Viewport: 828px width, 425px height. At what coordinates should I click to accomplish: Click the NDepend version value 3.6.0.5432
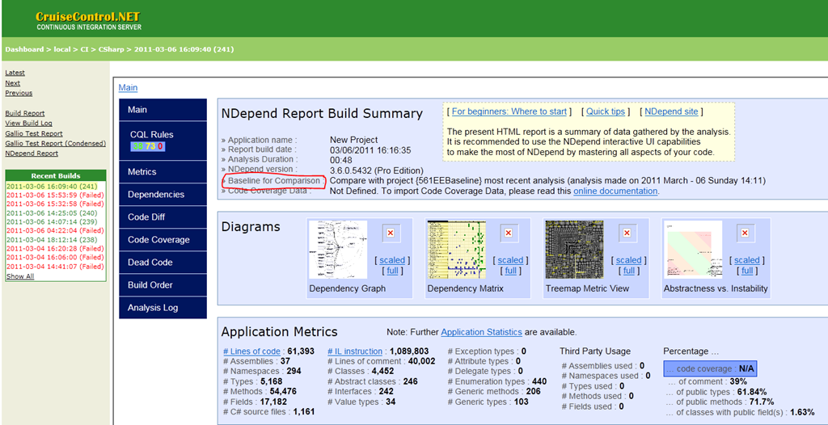[377, 170]
